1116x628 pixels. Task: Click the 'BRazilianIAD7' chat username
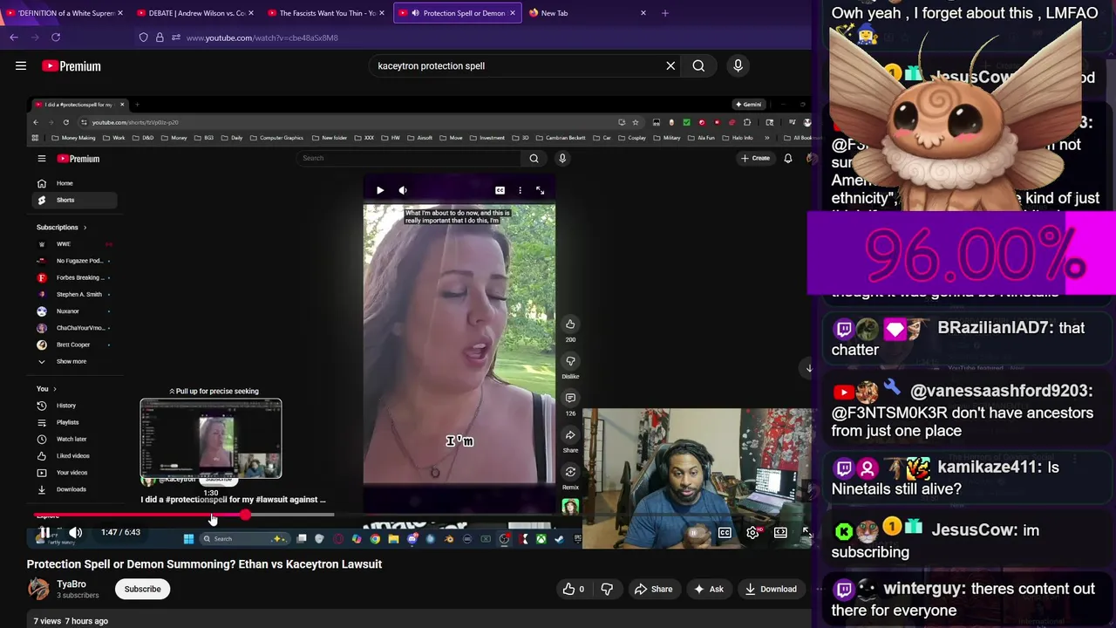point(995,328)
